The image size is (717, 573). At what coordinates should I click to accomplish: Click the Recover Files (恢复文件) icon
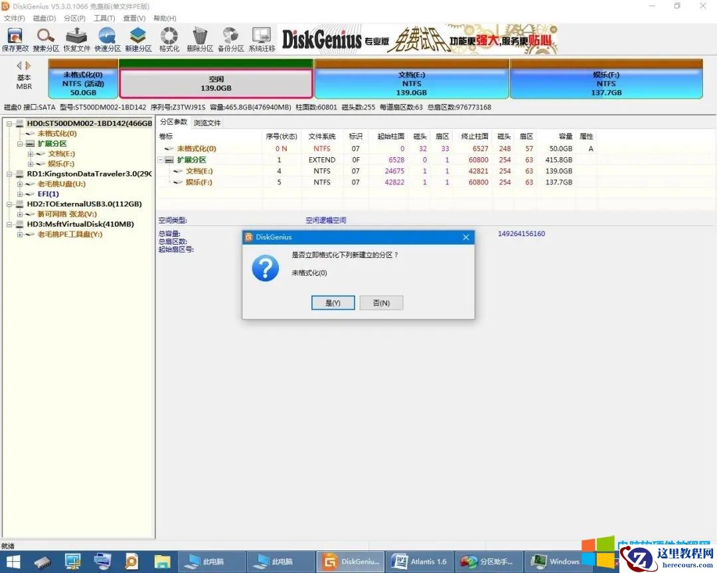pos(76,39)
